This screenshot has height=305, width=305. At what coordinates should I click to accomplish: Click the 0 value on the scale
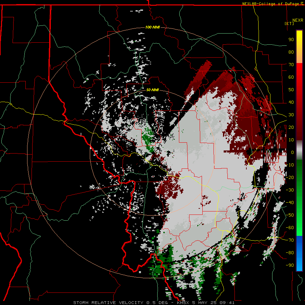coord(292,152)
